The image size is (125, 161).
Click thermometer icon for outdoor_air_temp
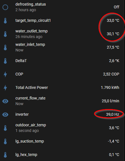5,128
